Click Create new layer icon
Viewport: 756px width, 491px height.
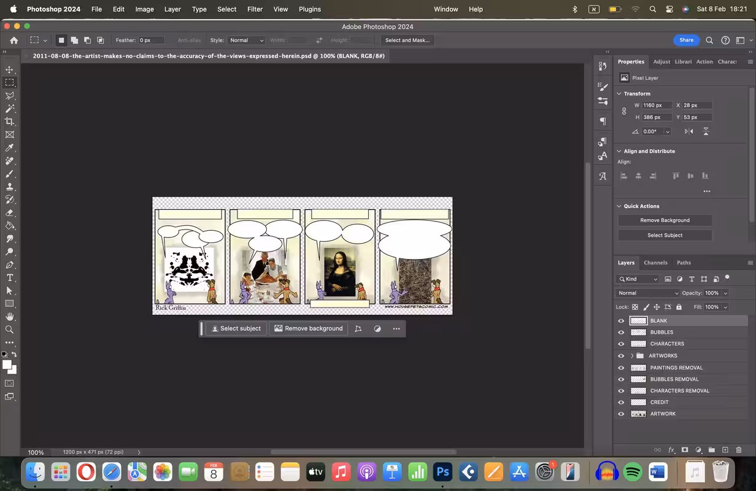(x=725, y=450)
